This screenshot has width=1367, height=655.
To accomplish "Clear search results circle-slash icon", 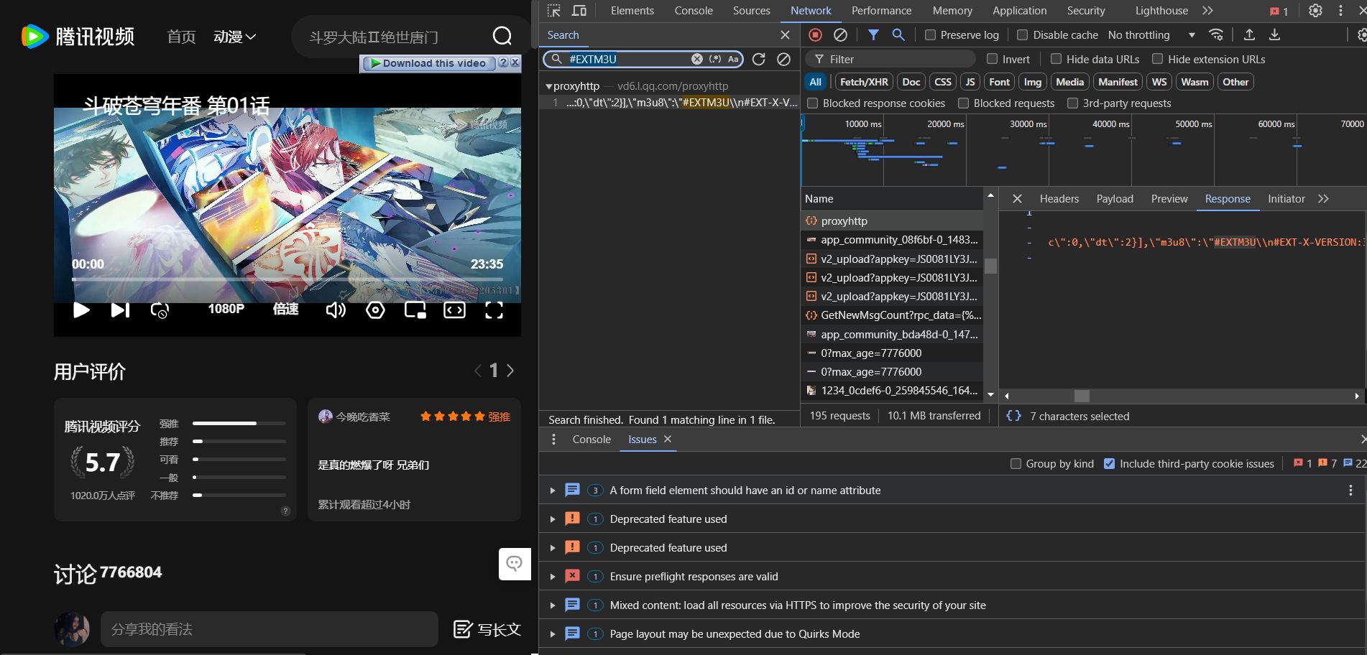I will click(x=783, y=59).
